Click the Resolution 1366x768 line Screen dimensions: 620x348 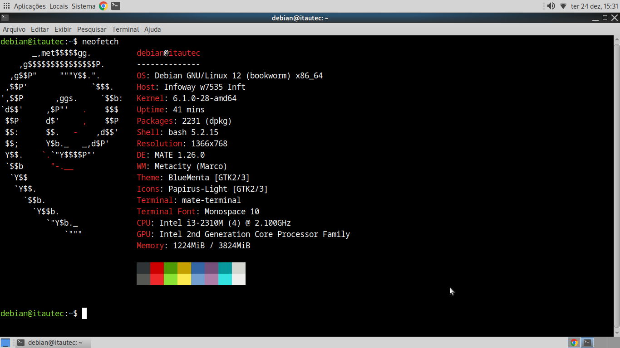click(182, 144)
